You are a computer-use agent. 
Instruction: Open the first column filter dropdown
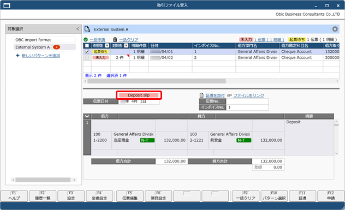pos(107,45)
